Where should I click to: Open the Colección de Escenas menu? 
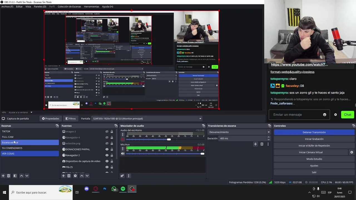click(x=69, y=6)
